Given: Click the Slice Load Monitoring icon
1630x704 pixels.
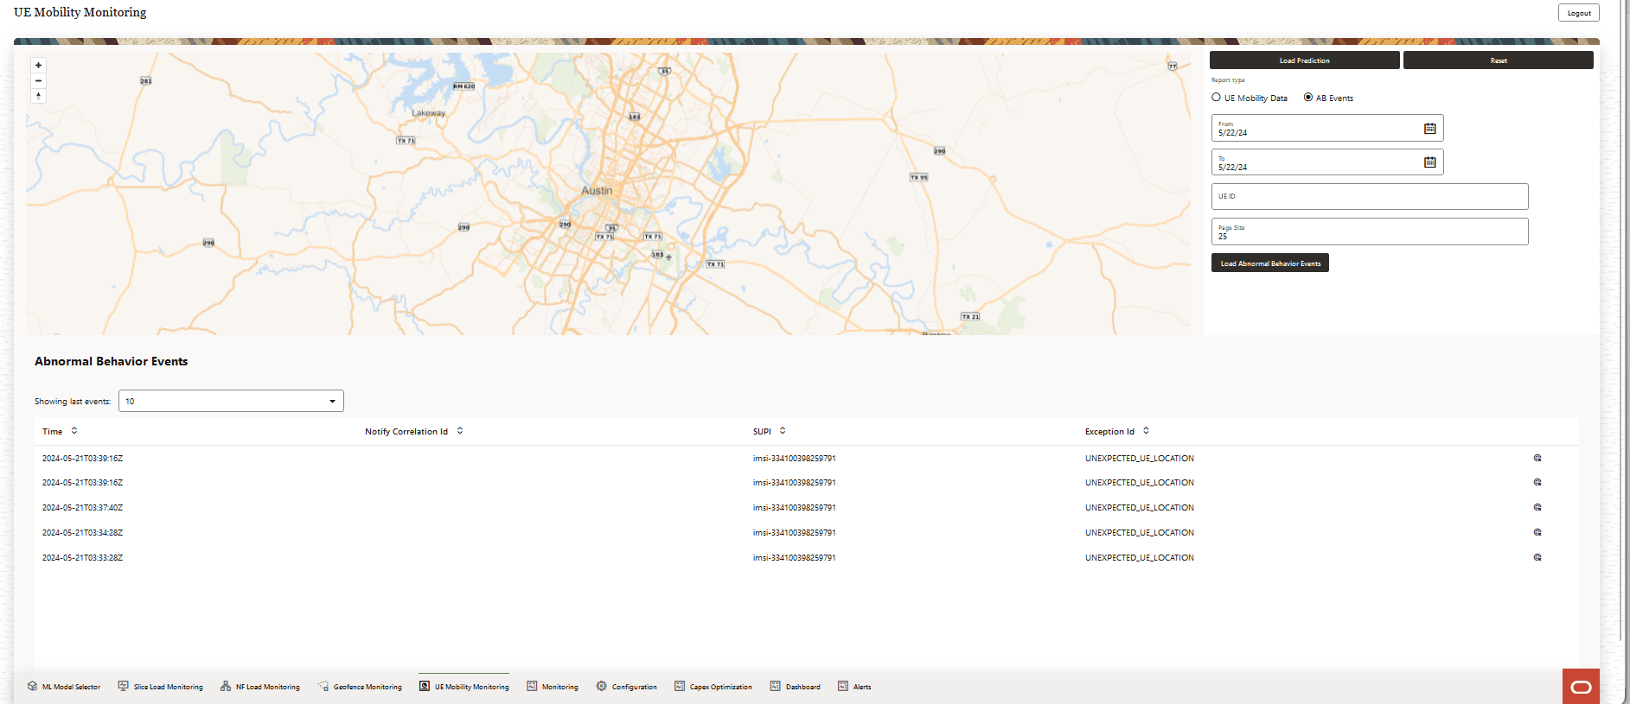Looking at the screenshot, I should [x=123, y=686].
